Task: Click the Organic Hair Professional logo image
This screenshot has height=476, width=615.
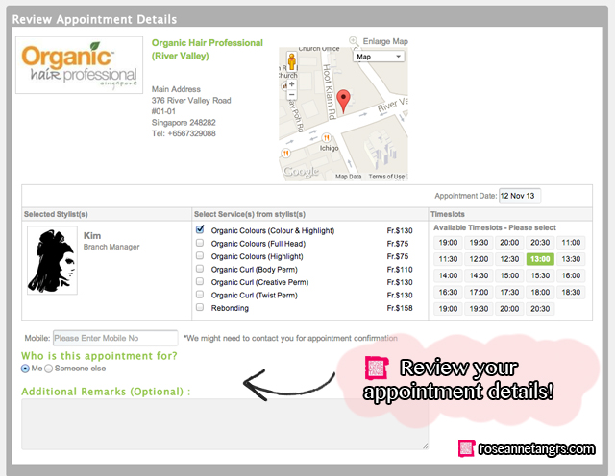Action: click(x=79, y=65)
